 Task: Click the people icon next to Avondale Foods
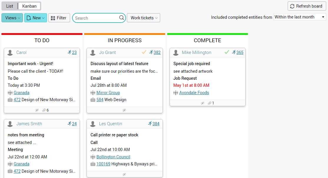coord(176,93)
